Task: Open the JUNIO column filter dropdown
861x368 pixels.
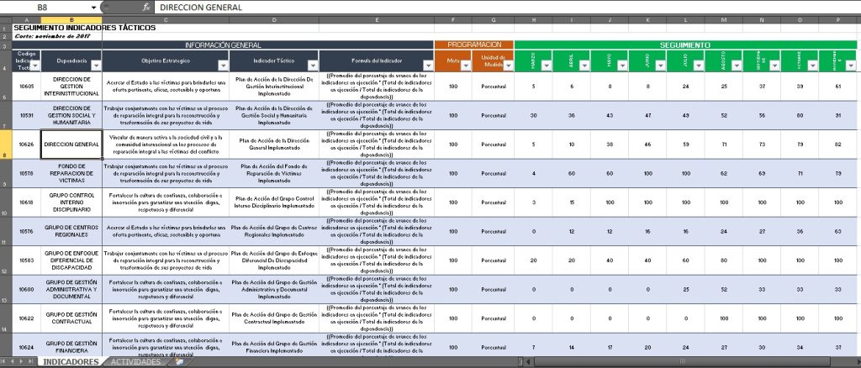Action: tap(660, 66)
